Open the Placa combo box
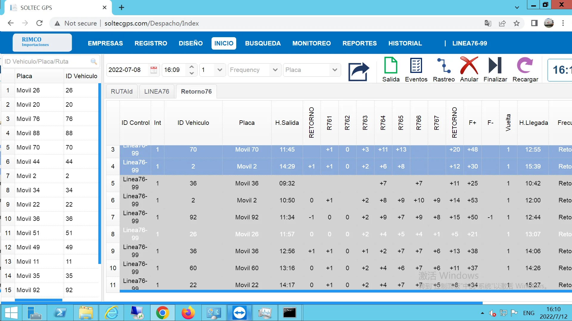 tap(335, 70)
